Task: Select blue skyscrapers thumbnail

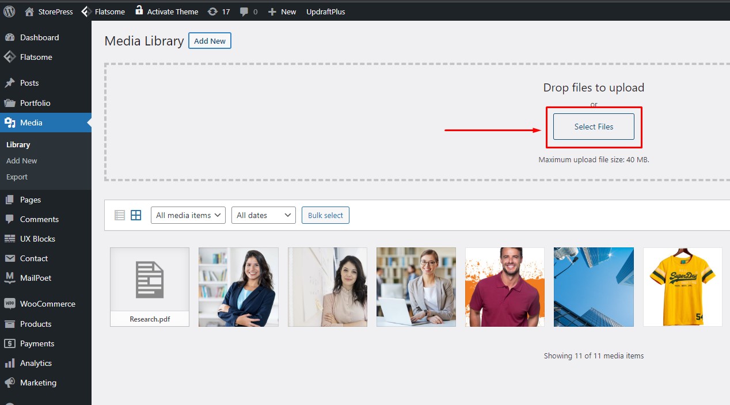Action: 594,287
